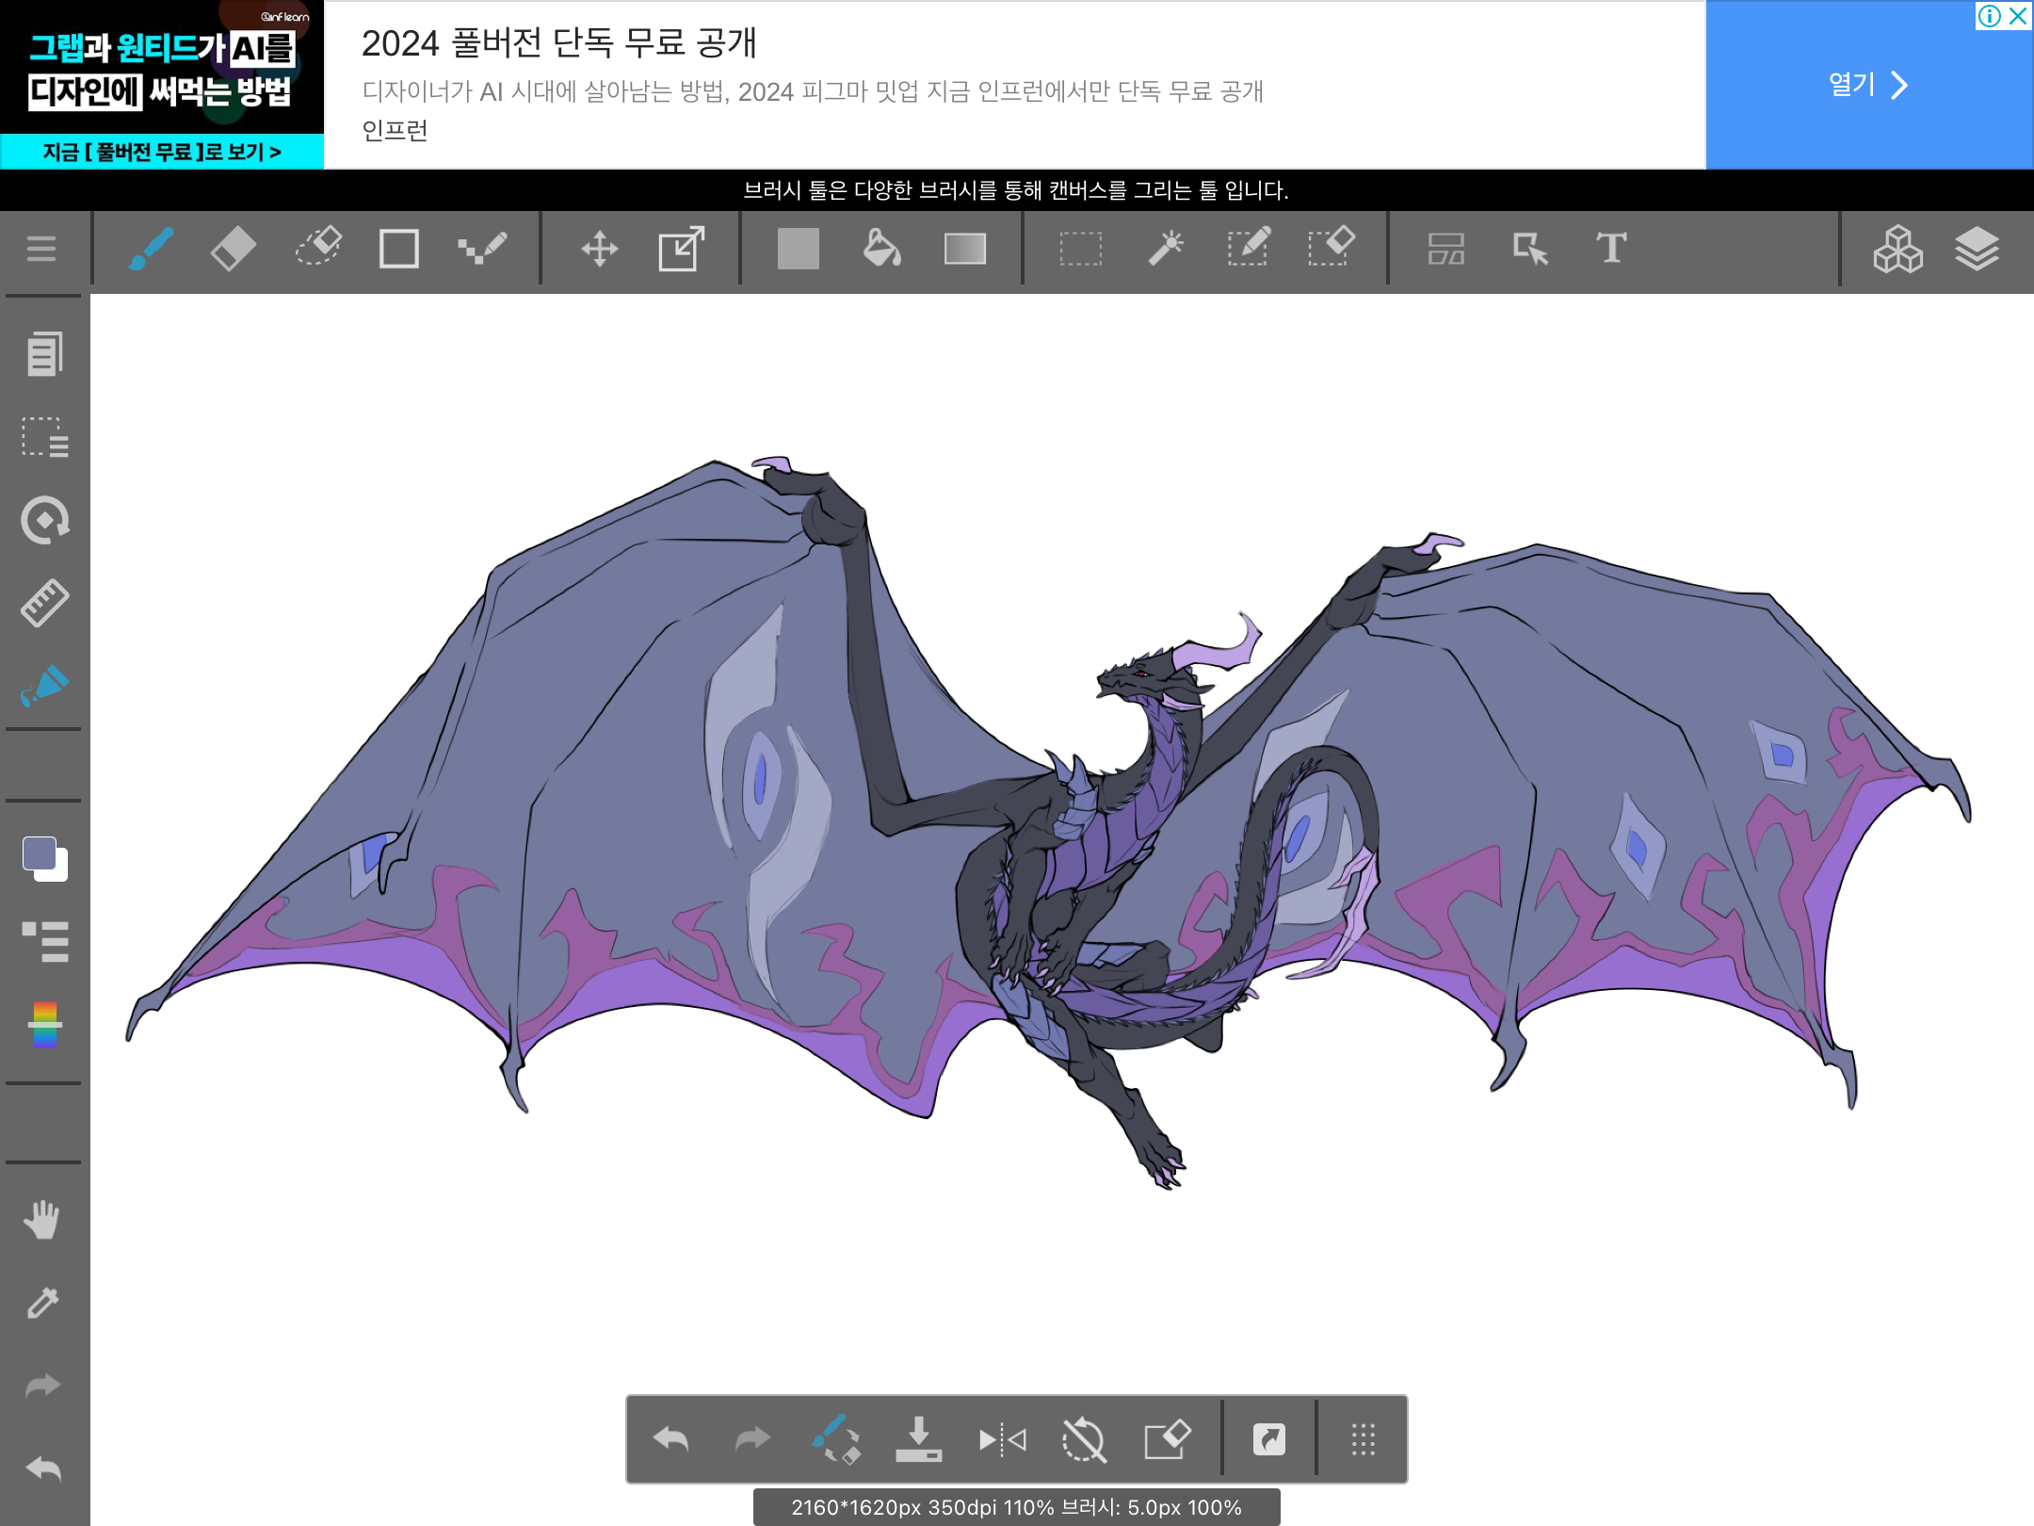
Task: Choose the Move layer tool
Action: click(599, 250)
